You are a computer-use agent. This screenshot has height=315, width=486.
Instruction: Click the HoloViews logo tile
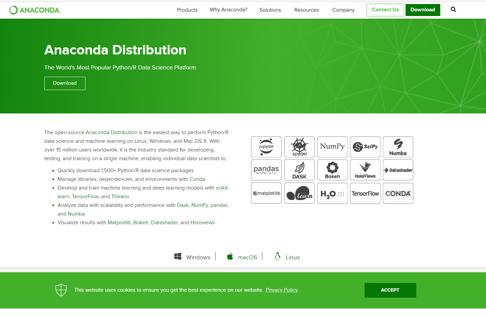point(365,170)
